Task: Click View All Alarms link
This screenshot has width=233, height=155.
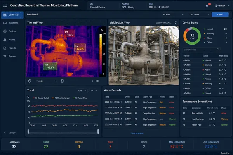Action: pos(137,133)
